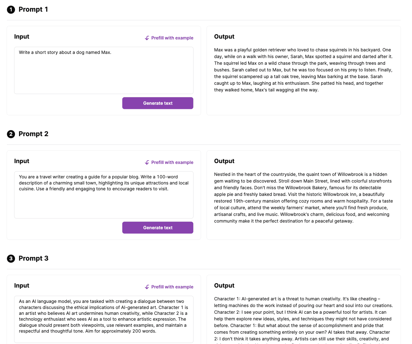
Task: Click the prefill arrow icon in Prompt 3
Action: (147, 287)
